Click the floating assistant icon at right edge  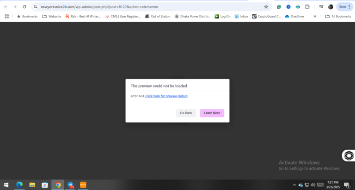coord(349,156)
